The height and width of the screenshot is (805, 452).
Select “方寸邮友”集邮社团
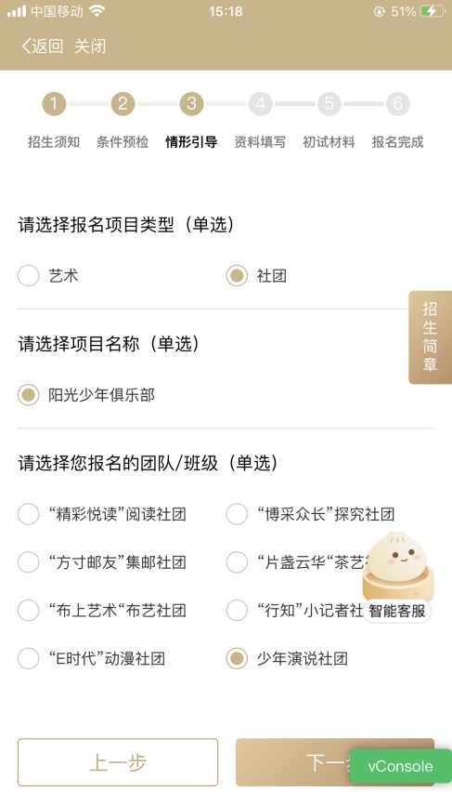(101, 562)
